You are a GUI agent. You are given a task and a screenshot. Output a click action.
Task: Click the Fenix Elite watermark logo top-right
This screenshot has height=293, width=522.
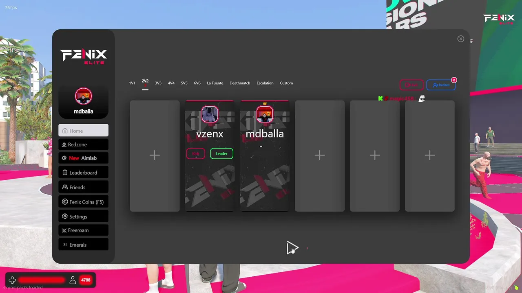499,19
